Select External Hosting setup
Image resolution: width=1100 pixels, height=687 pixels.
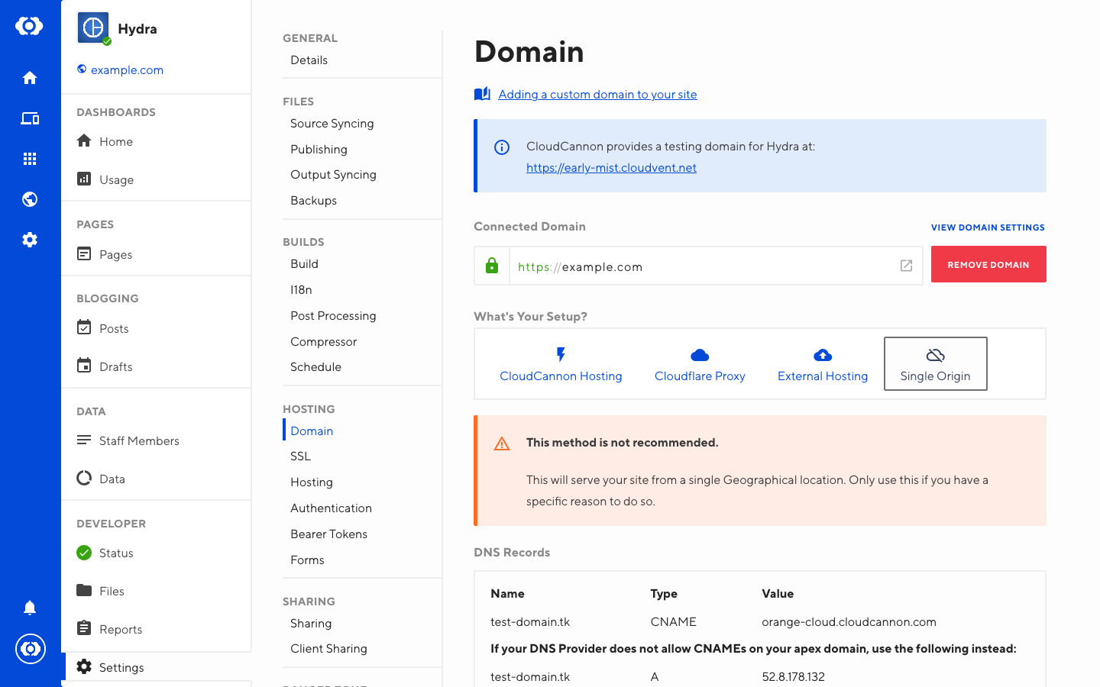point(823,364)
